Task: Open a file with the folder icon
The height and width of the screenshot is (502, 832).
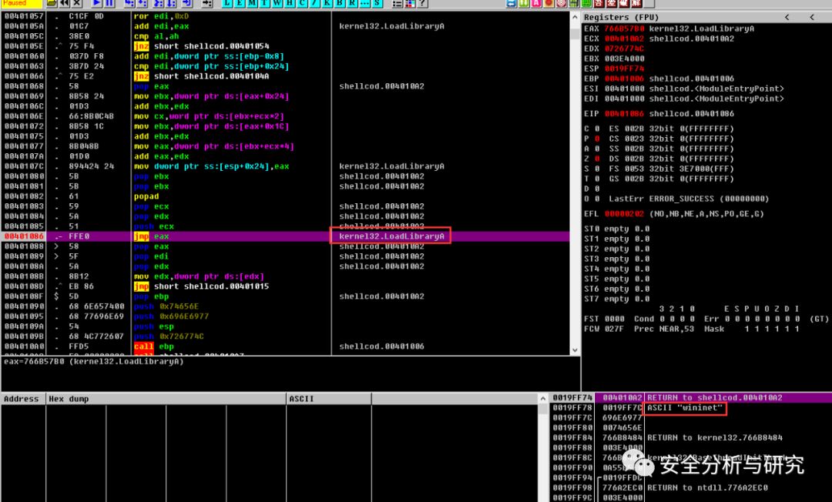Action: pos(50,4)
